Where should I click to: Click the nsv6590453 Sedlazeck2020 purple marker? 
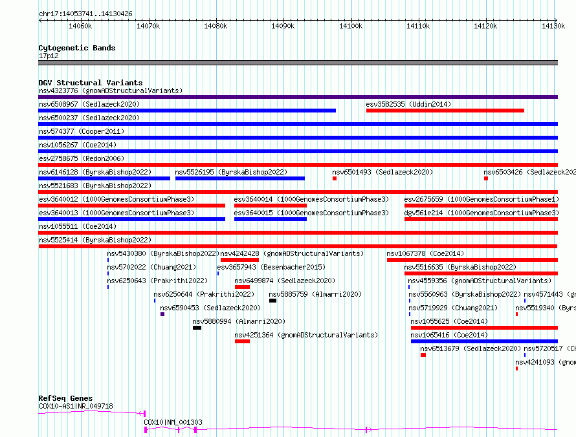pos(162,314)
